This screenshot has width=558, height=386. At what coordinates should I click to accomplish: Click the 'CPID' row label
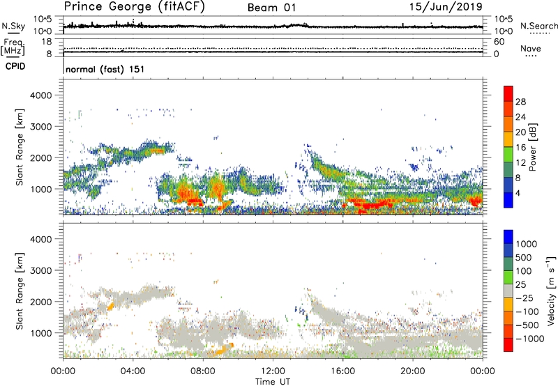pos(15,66)
